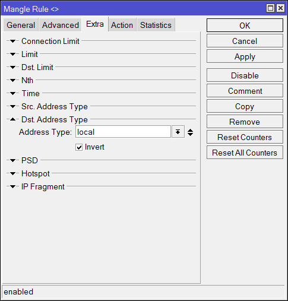
Task: Switch to the Statistics tab
Action: pos(156,25)
